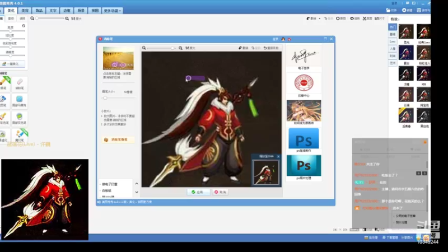Close the small preview thumbnail overlay
The image size is (448, 252).
(x=278, y=156)
